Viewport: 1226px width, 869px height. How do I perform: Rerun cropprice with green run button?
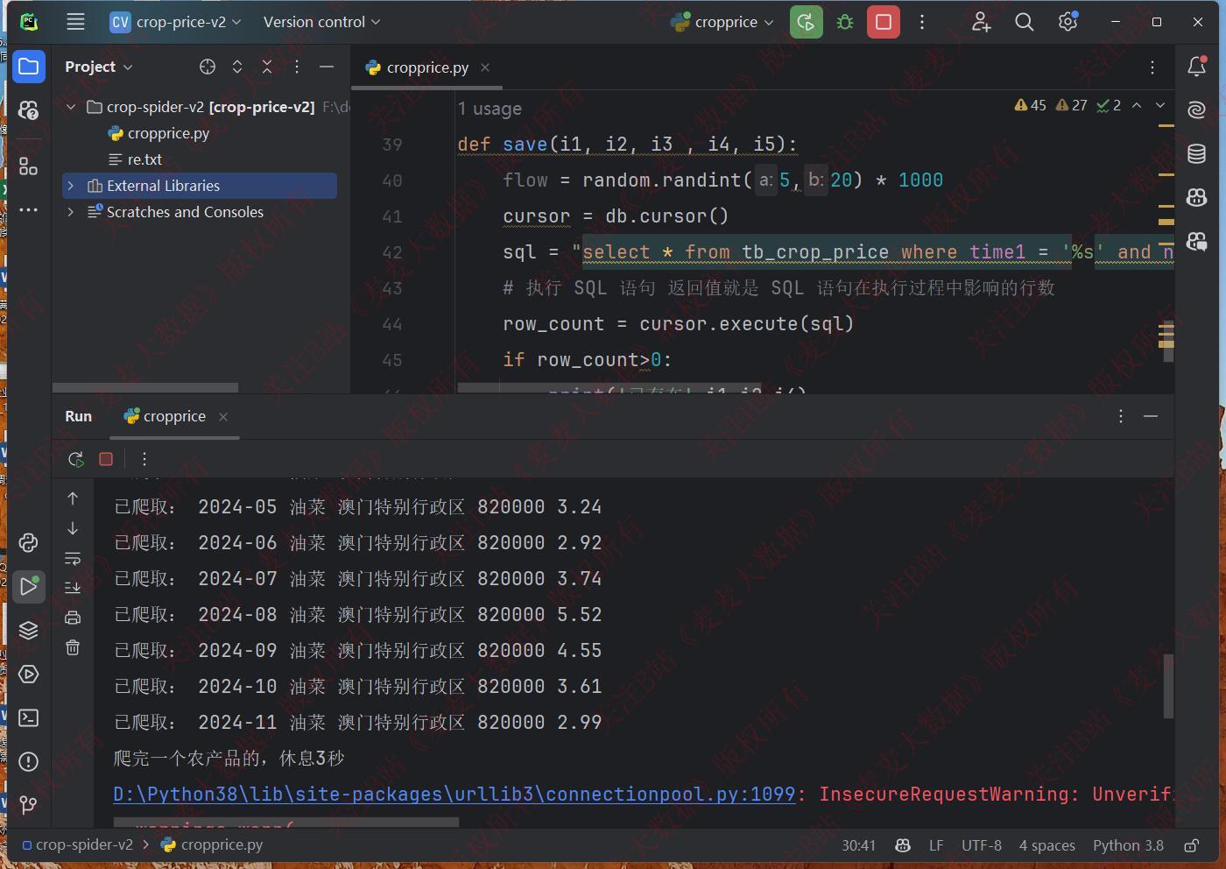click(x=806, y=22)
